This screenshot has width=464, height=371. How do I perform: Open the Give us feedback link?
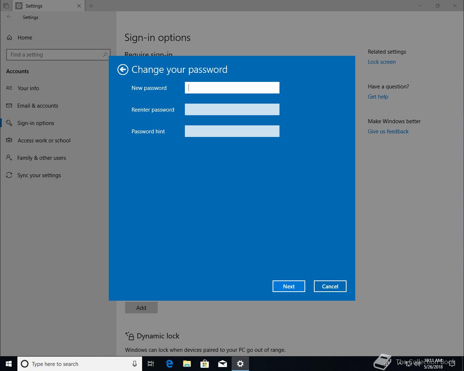[x=388, y=132]
